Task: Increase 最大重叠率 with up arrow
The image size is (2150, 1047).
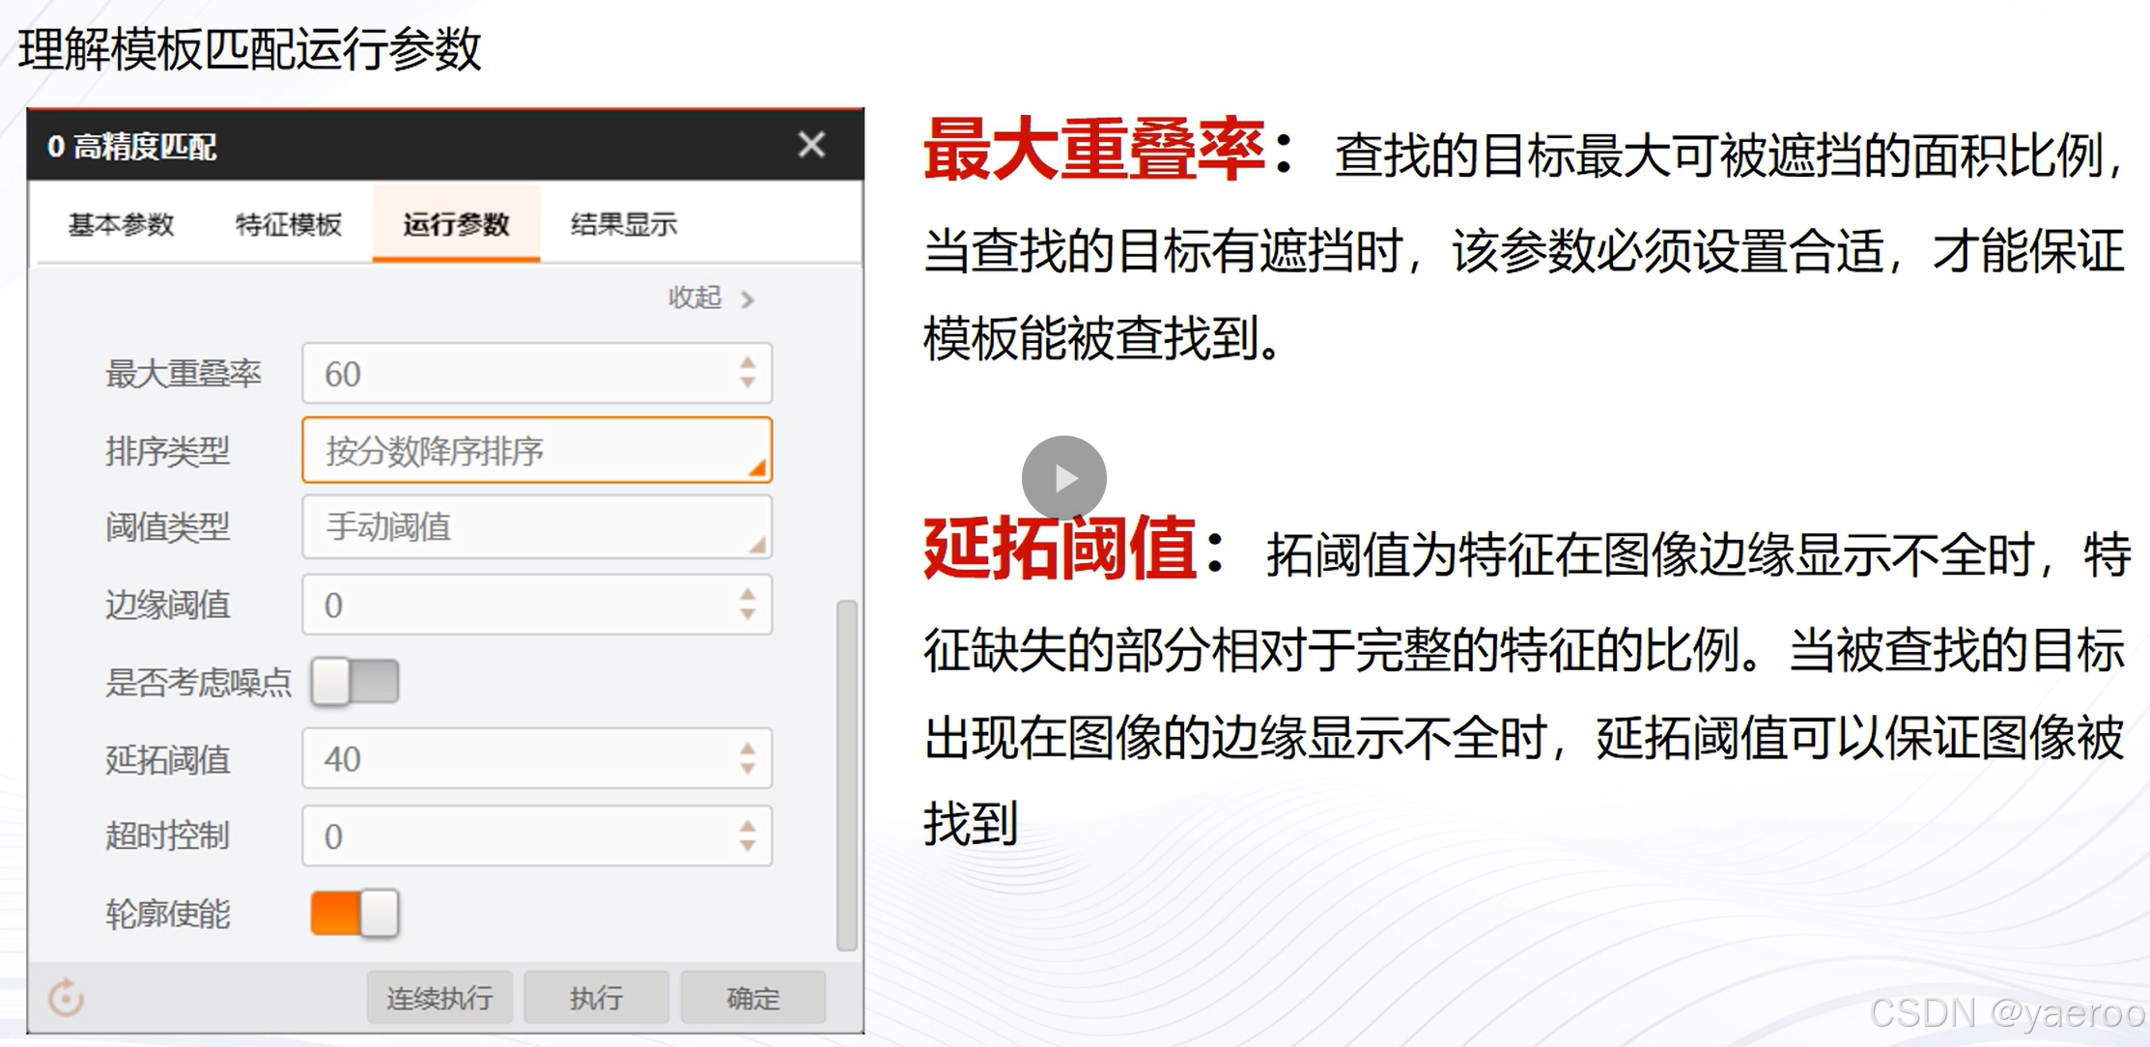Action: (x=748, y=363)
